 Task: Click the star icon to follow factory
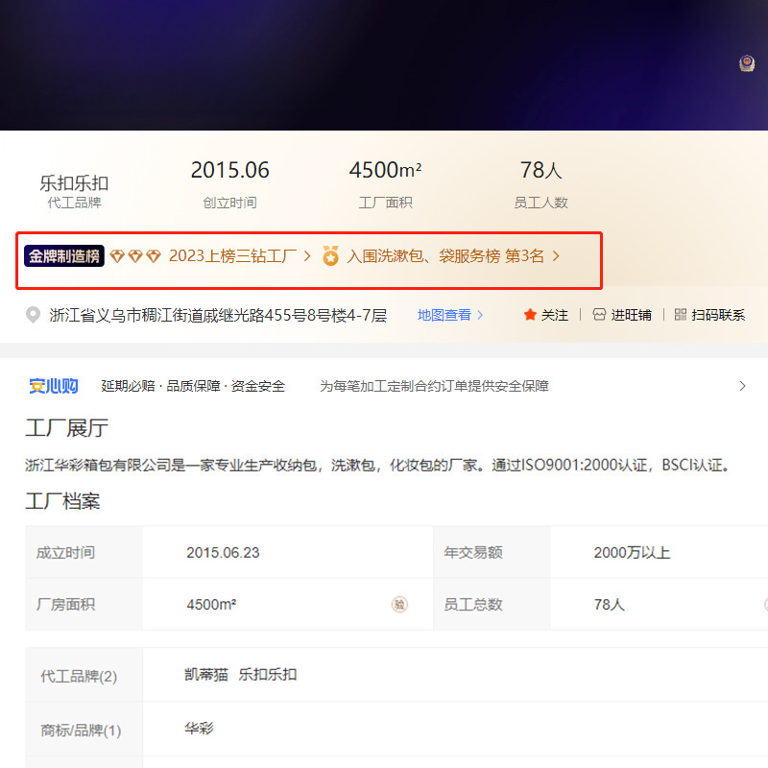(x=530, y=315)
